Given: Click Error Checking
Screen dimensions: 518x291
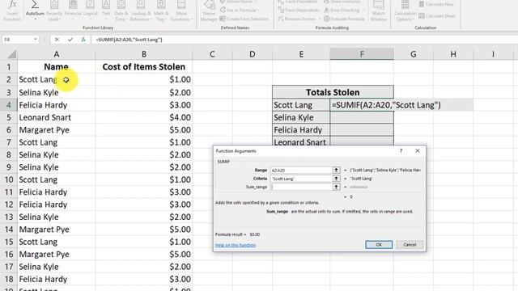Looking at the screenshot, I should 343,11.
